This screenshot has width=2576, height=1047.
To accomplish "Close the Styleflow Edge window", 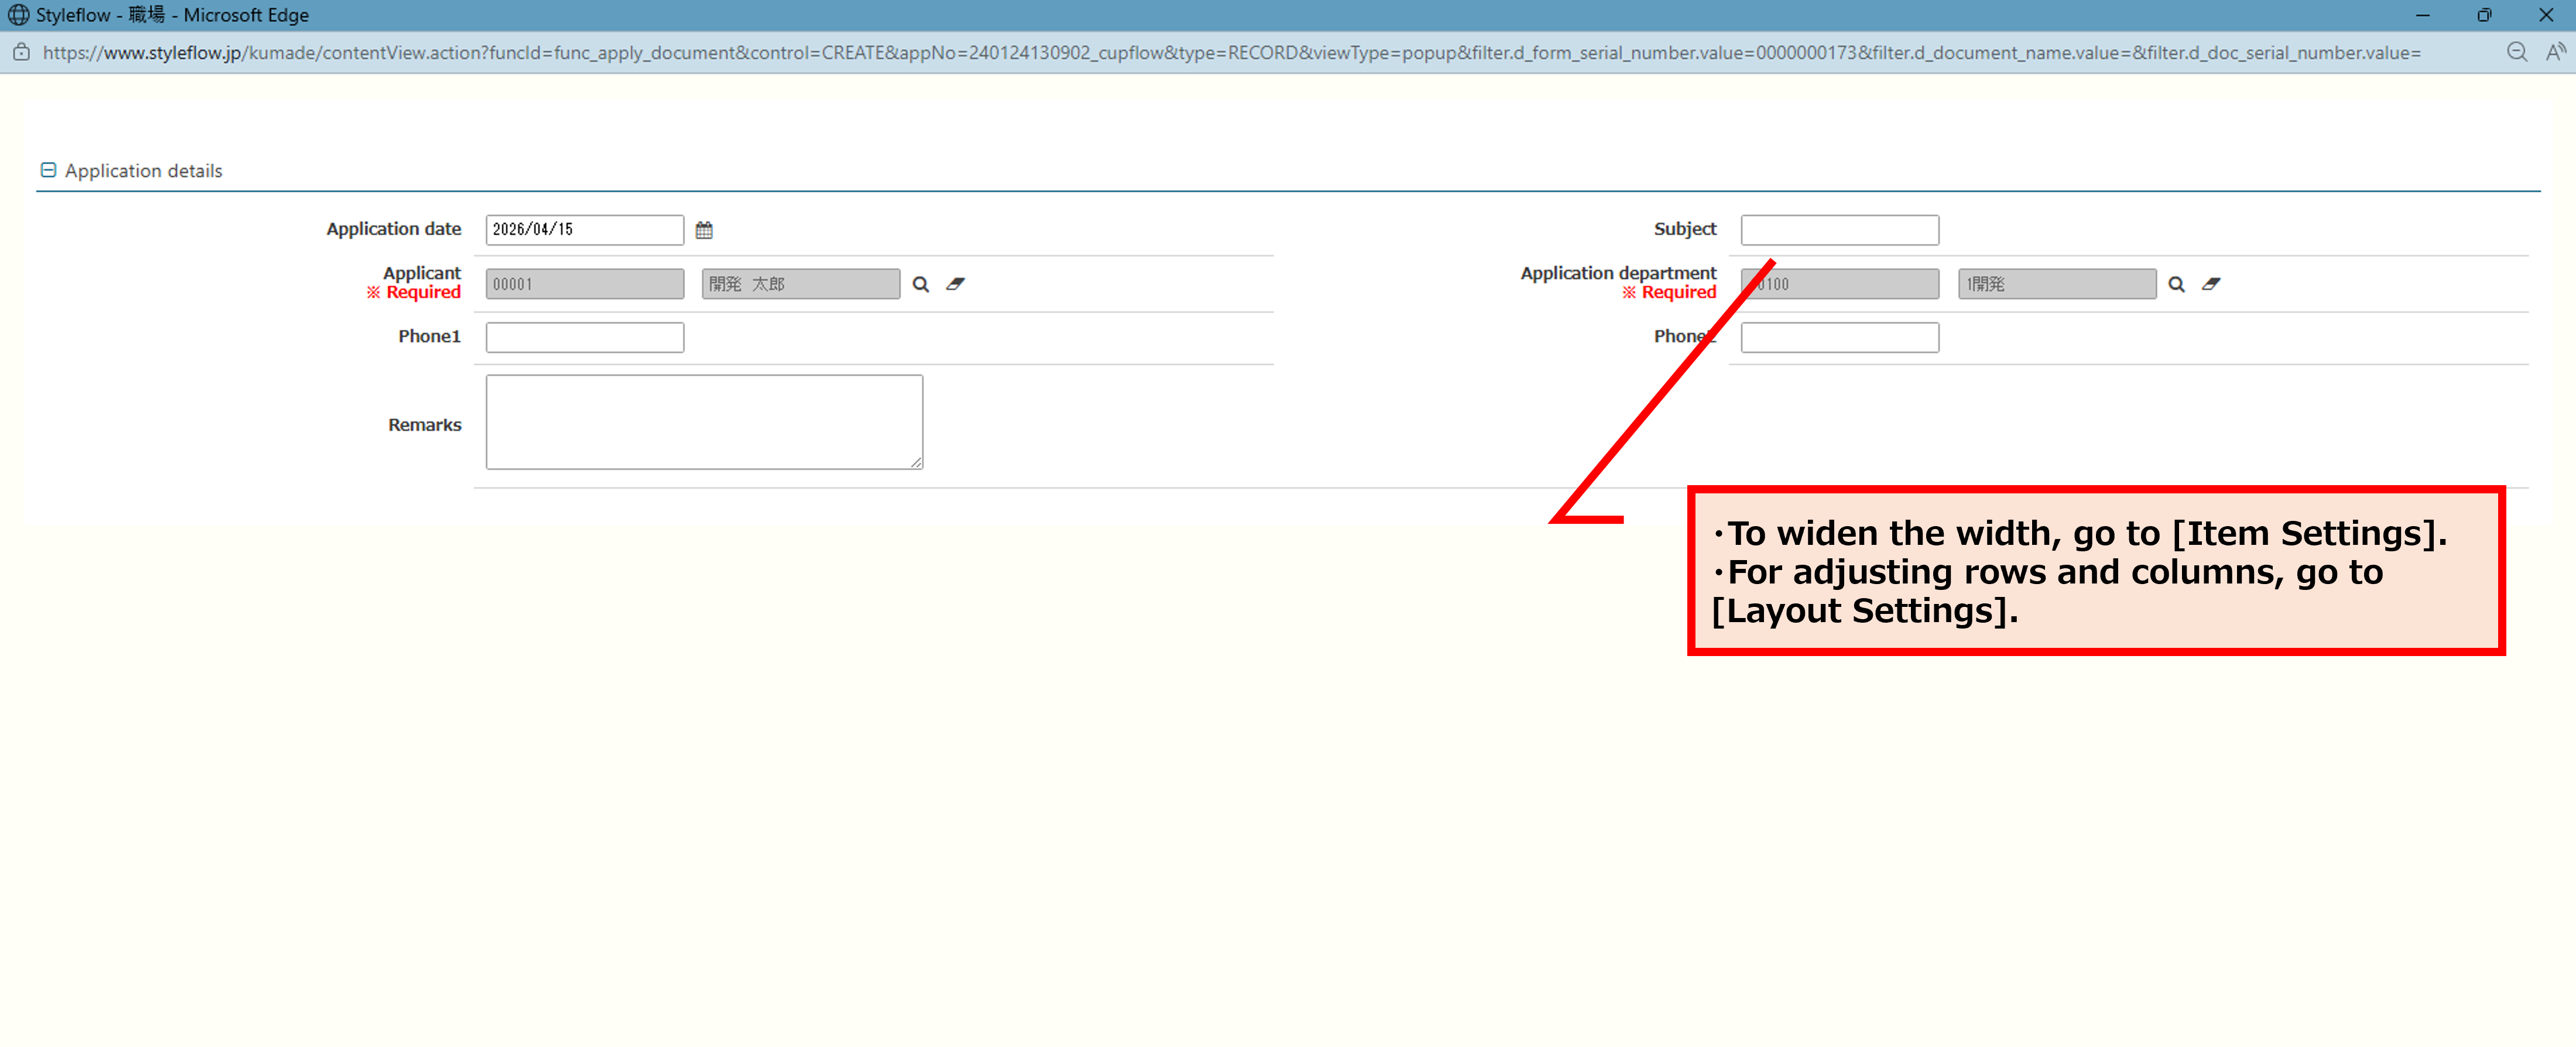I will tap(2546, 15).
